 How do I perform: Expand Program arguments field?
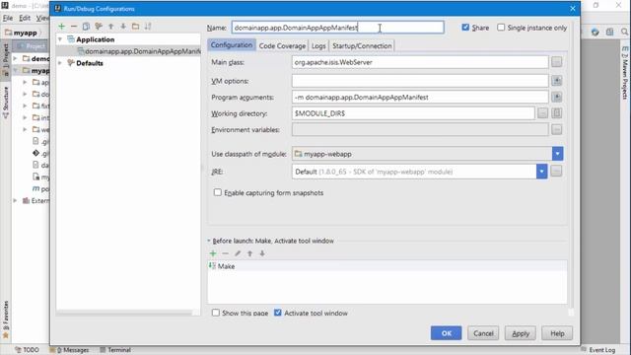tap(556, 97)
